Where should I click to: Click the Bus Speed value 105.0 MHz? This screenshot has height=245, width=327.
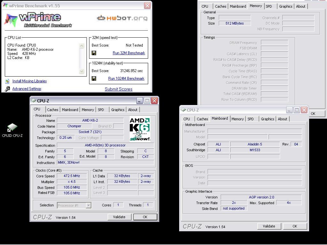(x=72, y=188)
